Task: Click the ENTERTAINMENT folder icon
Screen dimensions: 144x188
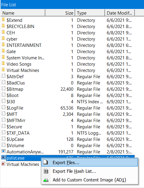Action: pyautogui.click(x=3, y=45)
